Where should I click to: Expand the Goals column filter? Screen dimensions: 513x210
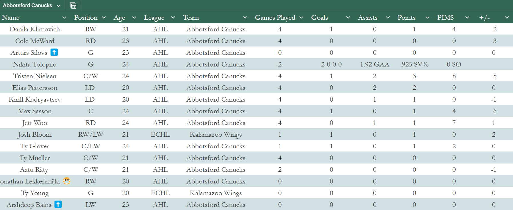coord(348,18)
